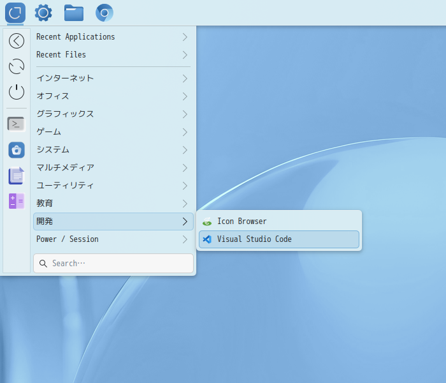Select the highlighted 開発 category
The width and height of the screenshot is (446, 383).
[113, 222]
